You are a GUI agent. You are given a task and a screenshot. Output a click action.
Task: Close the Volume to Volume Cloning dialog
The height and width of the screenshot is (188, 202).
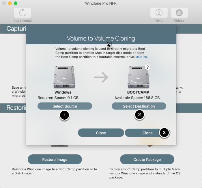(101, 133)
